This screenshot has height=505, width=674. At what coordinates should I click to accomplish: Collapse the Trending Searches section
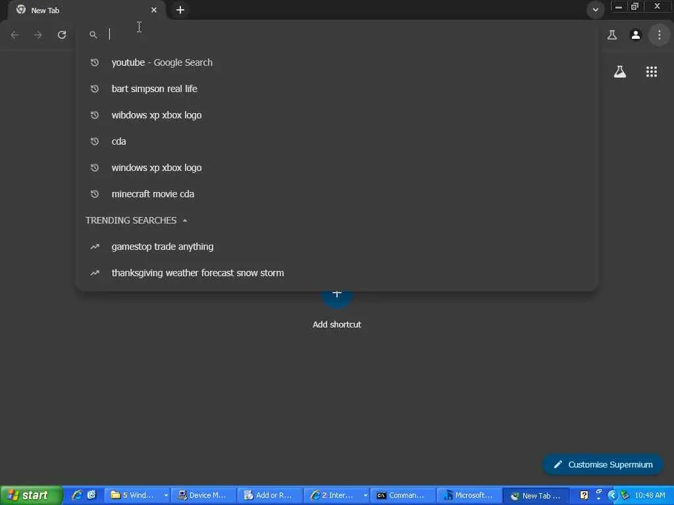point(185,221)
